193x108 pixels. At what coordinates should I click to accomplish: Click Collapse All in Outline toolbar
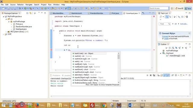click(x=170, y=48)
